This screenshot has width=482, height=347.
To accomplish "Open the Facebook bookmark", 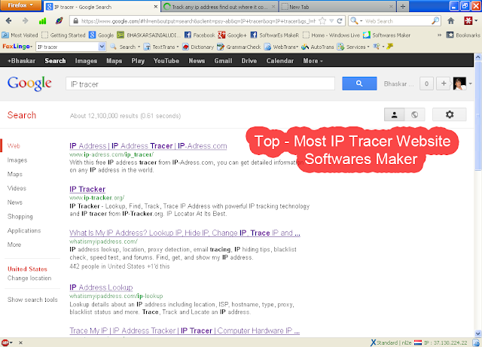I will pos(200,35).
